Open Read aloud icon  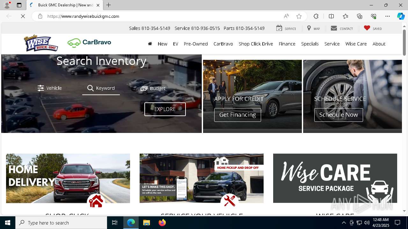(x=286, y=16)
